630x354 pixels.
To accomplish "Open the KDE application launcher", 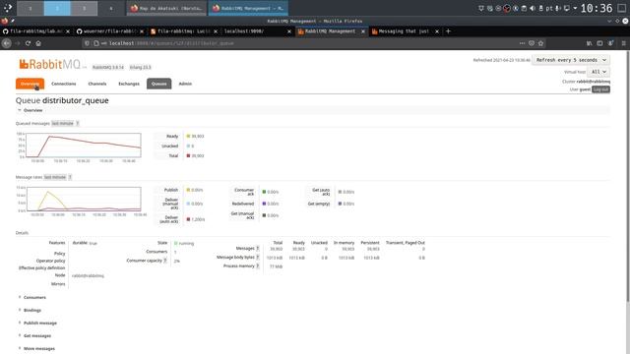I will click(8, 8).
